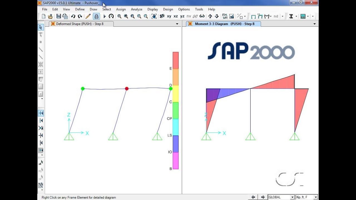Viewport: 356px width, 200px height.
Task: Open the Assign menu
Action: tap(121, 9)
